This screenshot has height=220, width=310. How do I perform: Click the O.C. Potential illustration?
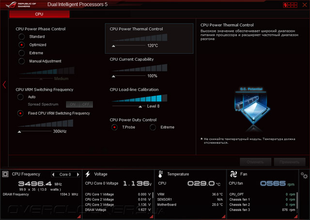click(251, 110)
